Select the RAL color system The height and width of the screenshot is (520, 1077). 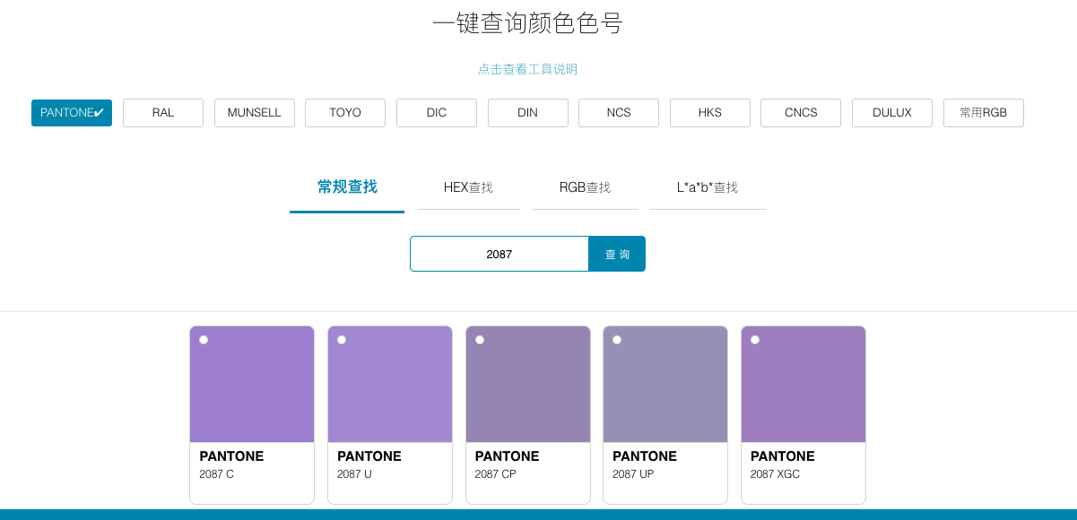(162, 112)
